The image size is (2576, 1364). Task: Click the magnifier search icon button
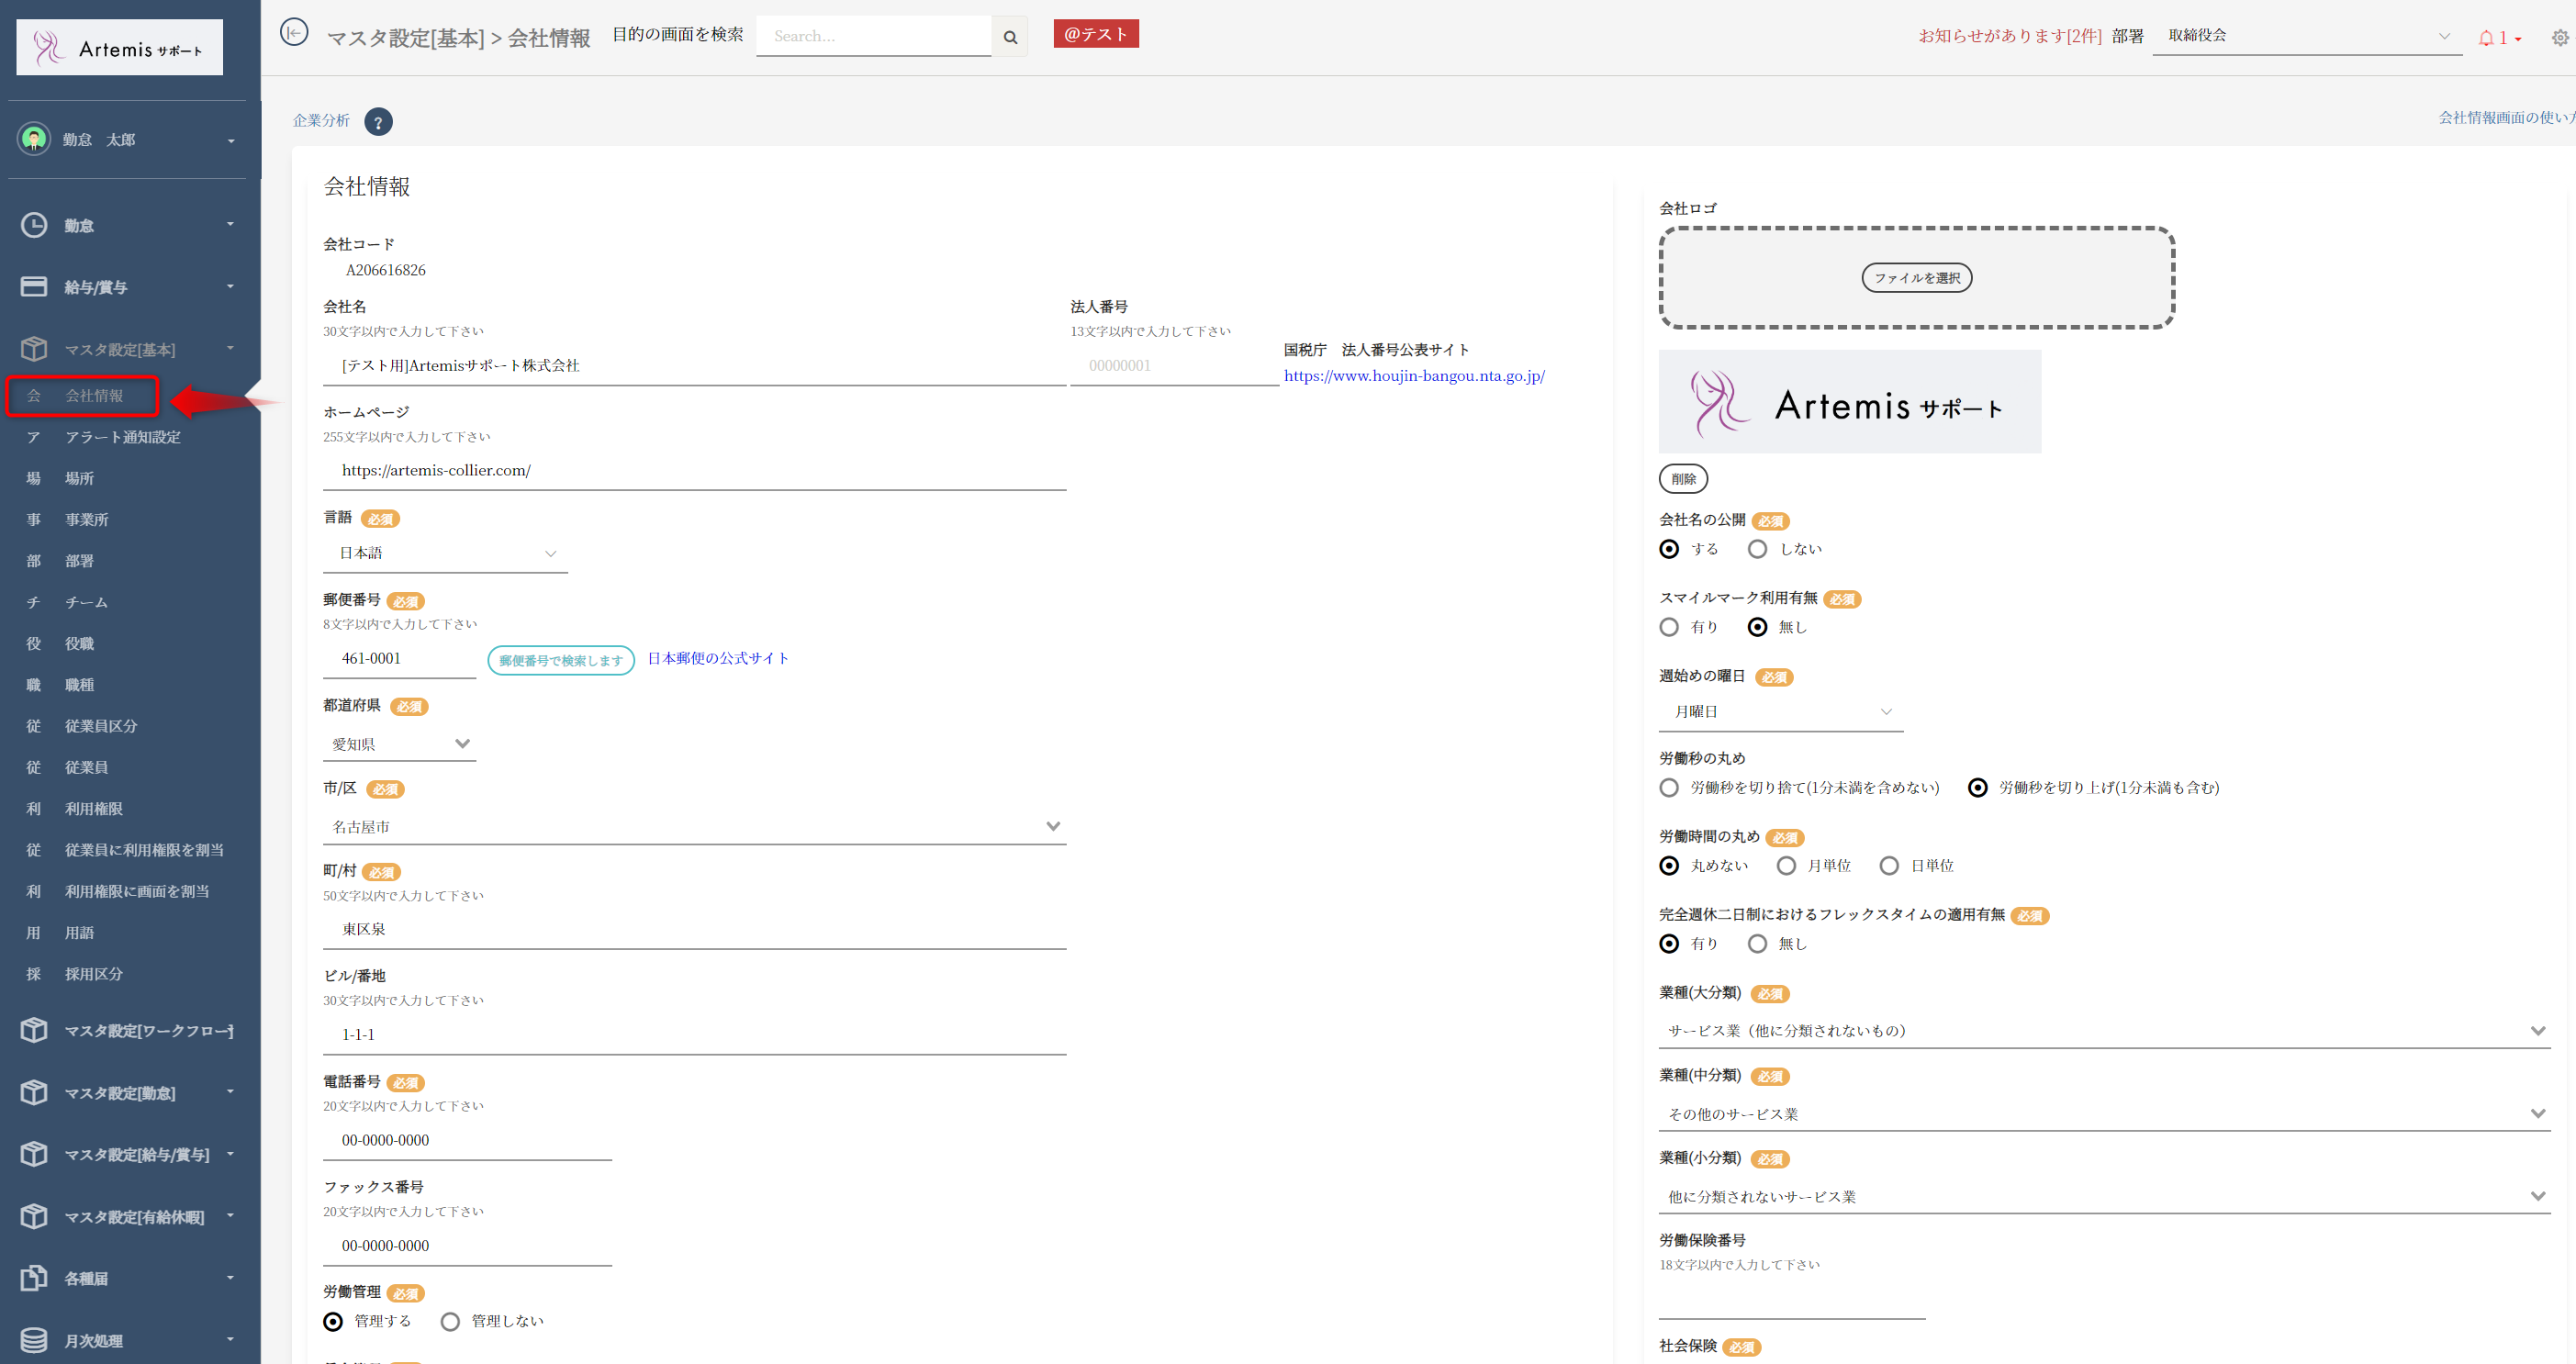(1010, 37)
